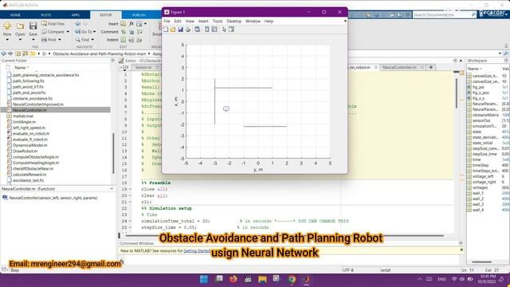Open the Tools menu in Figure 1
The height and width of the screenshot is (287, 510).
point(218,22)
